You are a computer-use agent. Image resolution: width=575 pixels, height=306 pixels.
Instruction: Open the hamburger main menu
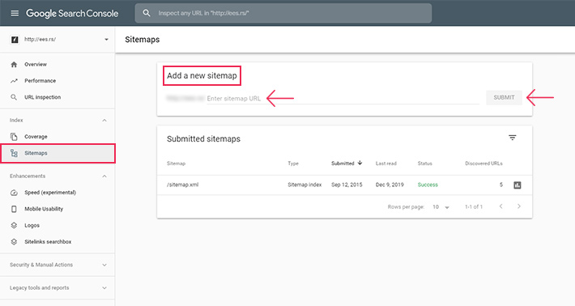click(x=15, y=13)
